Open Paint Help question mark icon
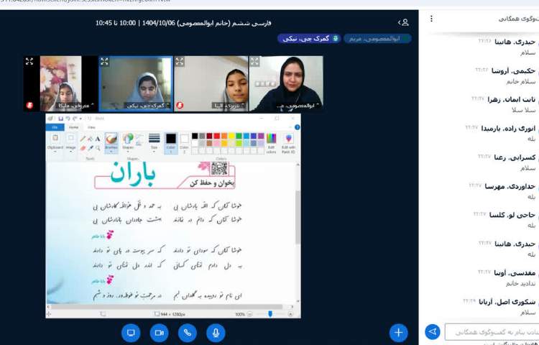The width and height of the screenshot is (539, 345). [x=298, y=127]
